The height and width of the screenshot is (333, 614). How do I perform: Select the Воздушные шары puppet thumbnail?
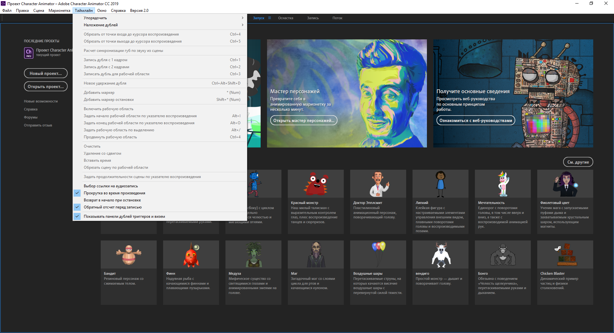(378, 255)
